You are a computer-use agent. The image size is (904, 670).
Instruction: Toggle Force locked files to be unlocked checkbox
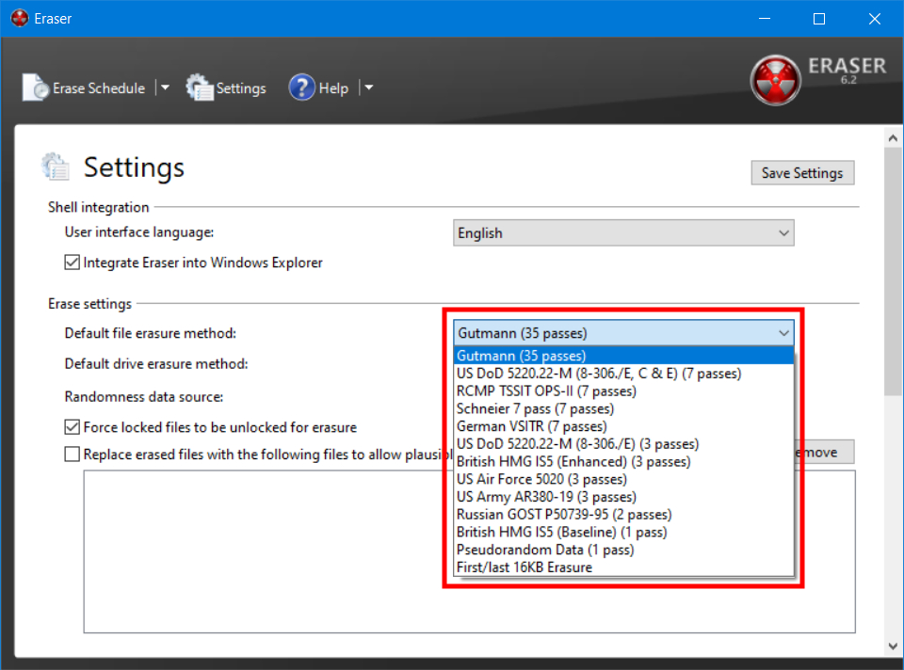[x=73, y=427]
